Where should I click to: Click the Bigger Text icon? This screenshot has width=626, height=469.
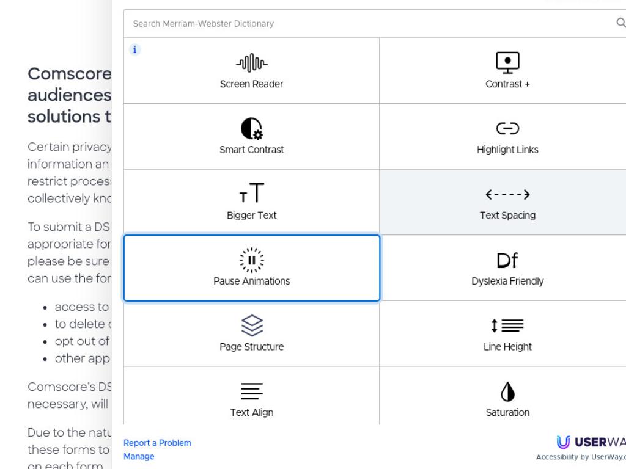[x=251, y=193]
